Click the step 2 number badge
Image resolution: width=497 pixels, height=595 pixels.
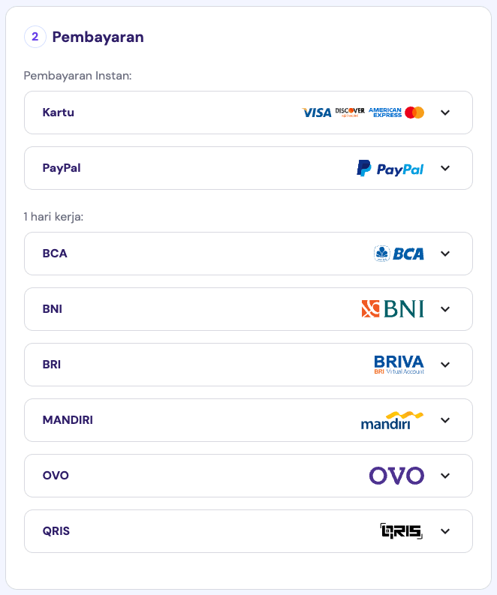click(x=35, y=37)
